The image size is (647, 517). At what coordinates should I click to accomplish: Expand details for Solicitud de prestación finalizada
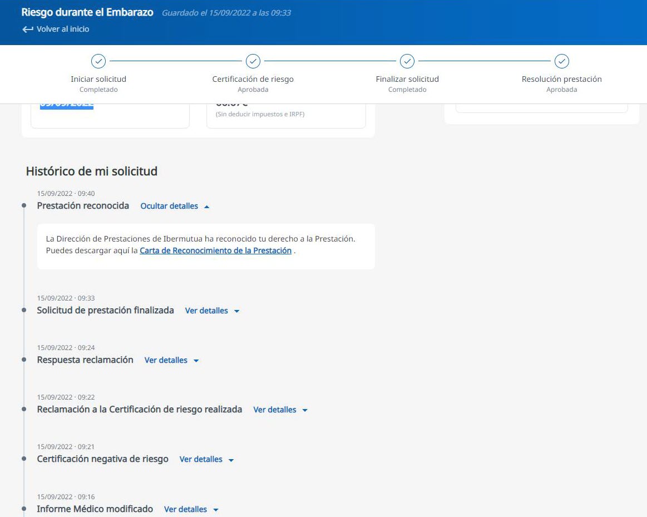pos(206,311)
